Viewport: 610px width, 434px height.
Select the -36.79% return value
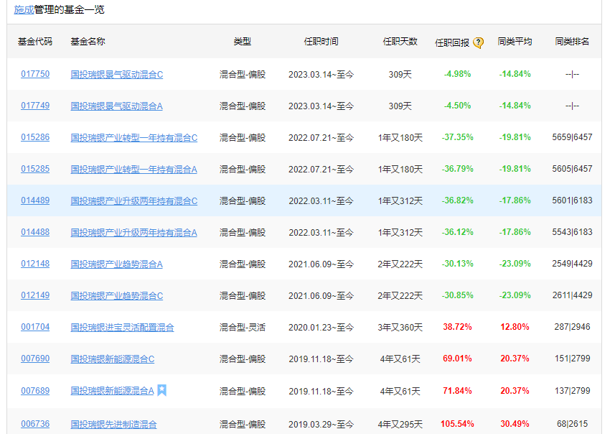pyautogui.click(x=458, y=169)
